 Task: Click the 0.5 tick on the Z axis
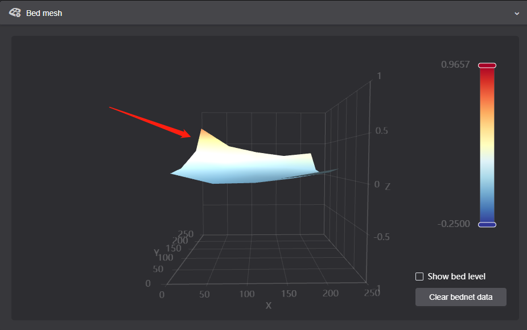coord(382,130)
